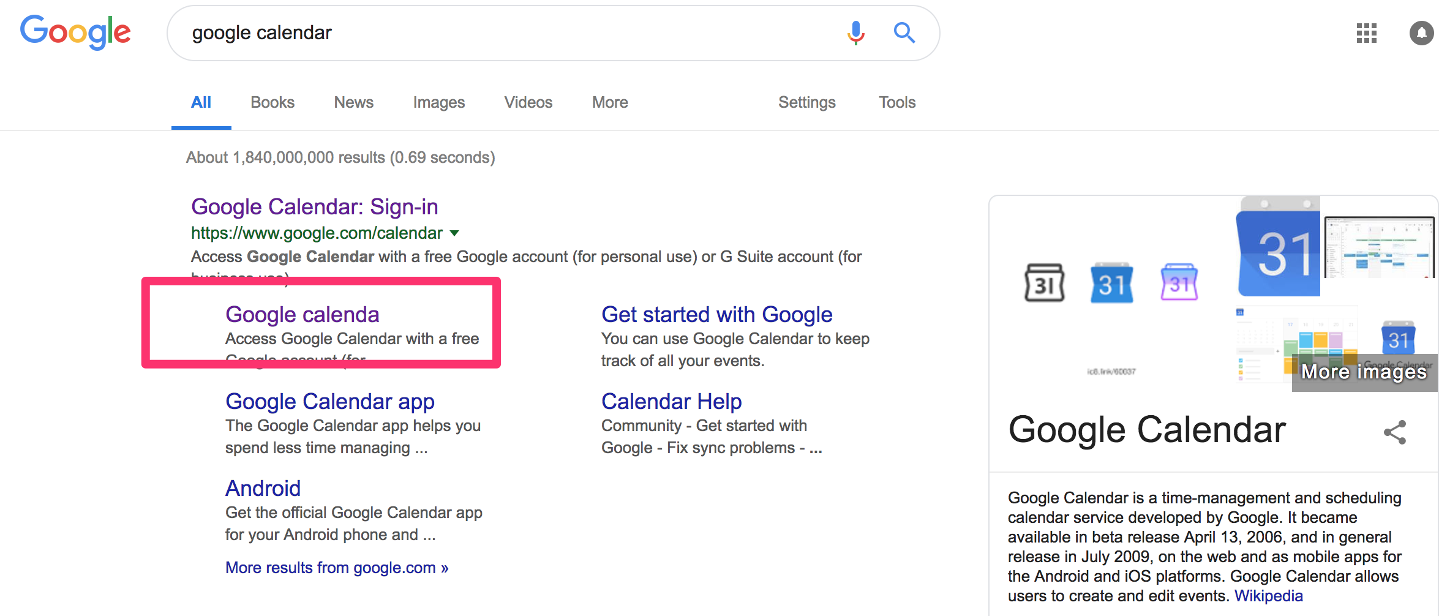1439x616 pixels.
Task: Select the black outline calendar 31 icon image
Action: click(x=1044, y=283)
